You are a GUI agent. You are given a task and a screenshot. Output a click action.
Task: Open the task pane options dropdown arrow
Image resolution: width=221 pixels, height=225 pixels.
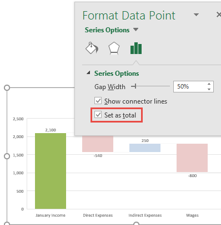[196, 14]
